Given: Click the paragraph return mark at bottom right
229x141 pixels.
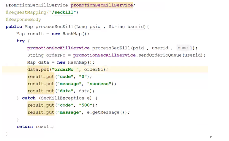Looking at the screenshot, I should pyautogui.click(x=211, y=137).
